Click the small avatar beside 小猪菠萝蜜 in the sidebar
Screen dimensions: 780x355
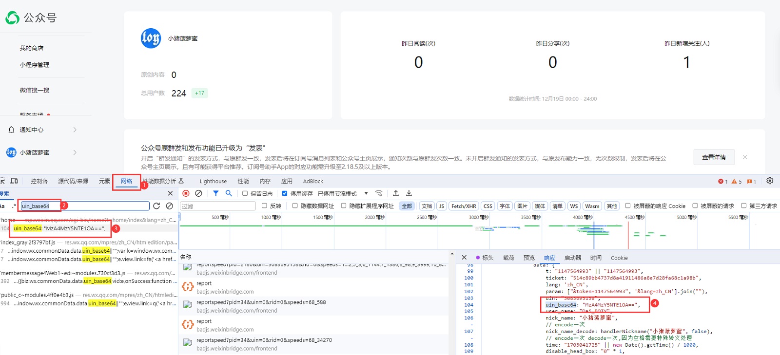(x=11, y=152)
